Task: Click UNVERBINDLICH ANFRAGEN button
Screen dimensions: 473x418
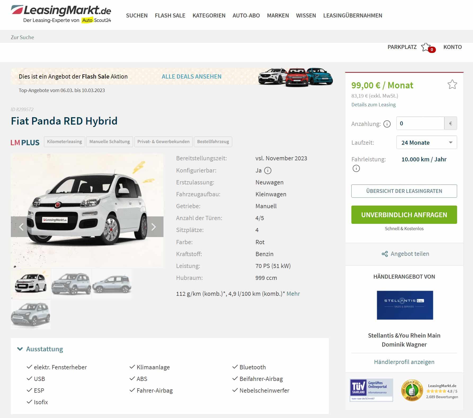Action: pyautogui.click(x=404, y=215)
